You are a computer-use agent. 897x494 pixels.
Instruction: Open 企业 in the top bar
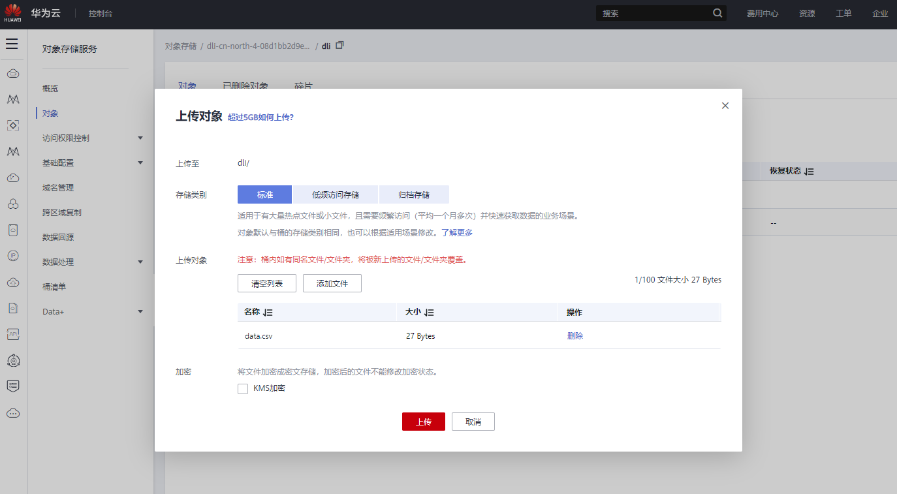pos(880,13)
